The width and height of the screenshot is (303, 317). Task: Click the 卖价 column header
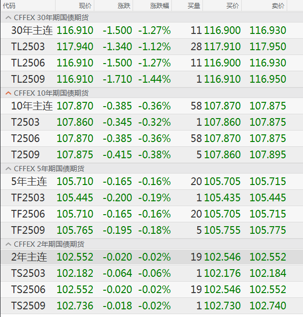coord(278,6)
